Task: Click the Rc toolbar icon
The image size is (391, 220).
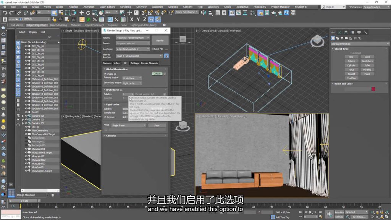Action: point(110,19)
